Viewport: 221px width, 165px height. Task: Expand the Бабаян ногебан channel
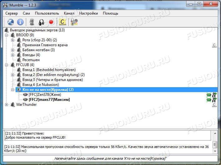click(12, 50)
